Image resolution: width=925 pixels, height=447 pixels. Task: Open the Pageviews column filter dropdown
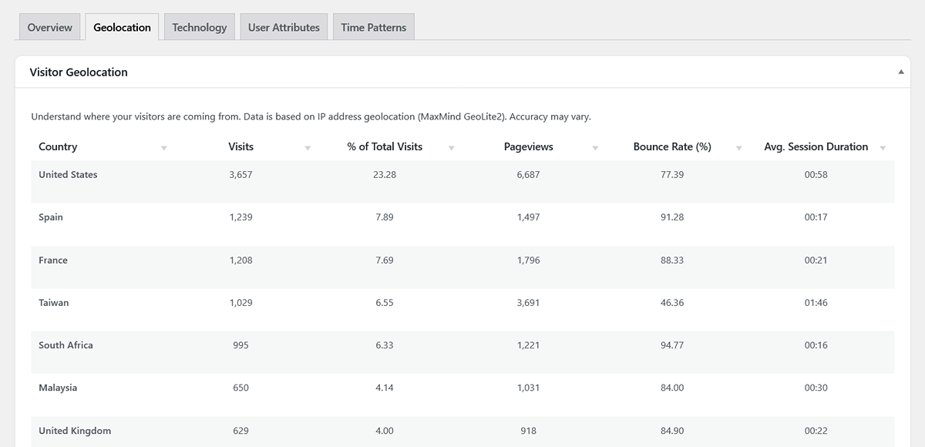595,147
